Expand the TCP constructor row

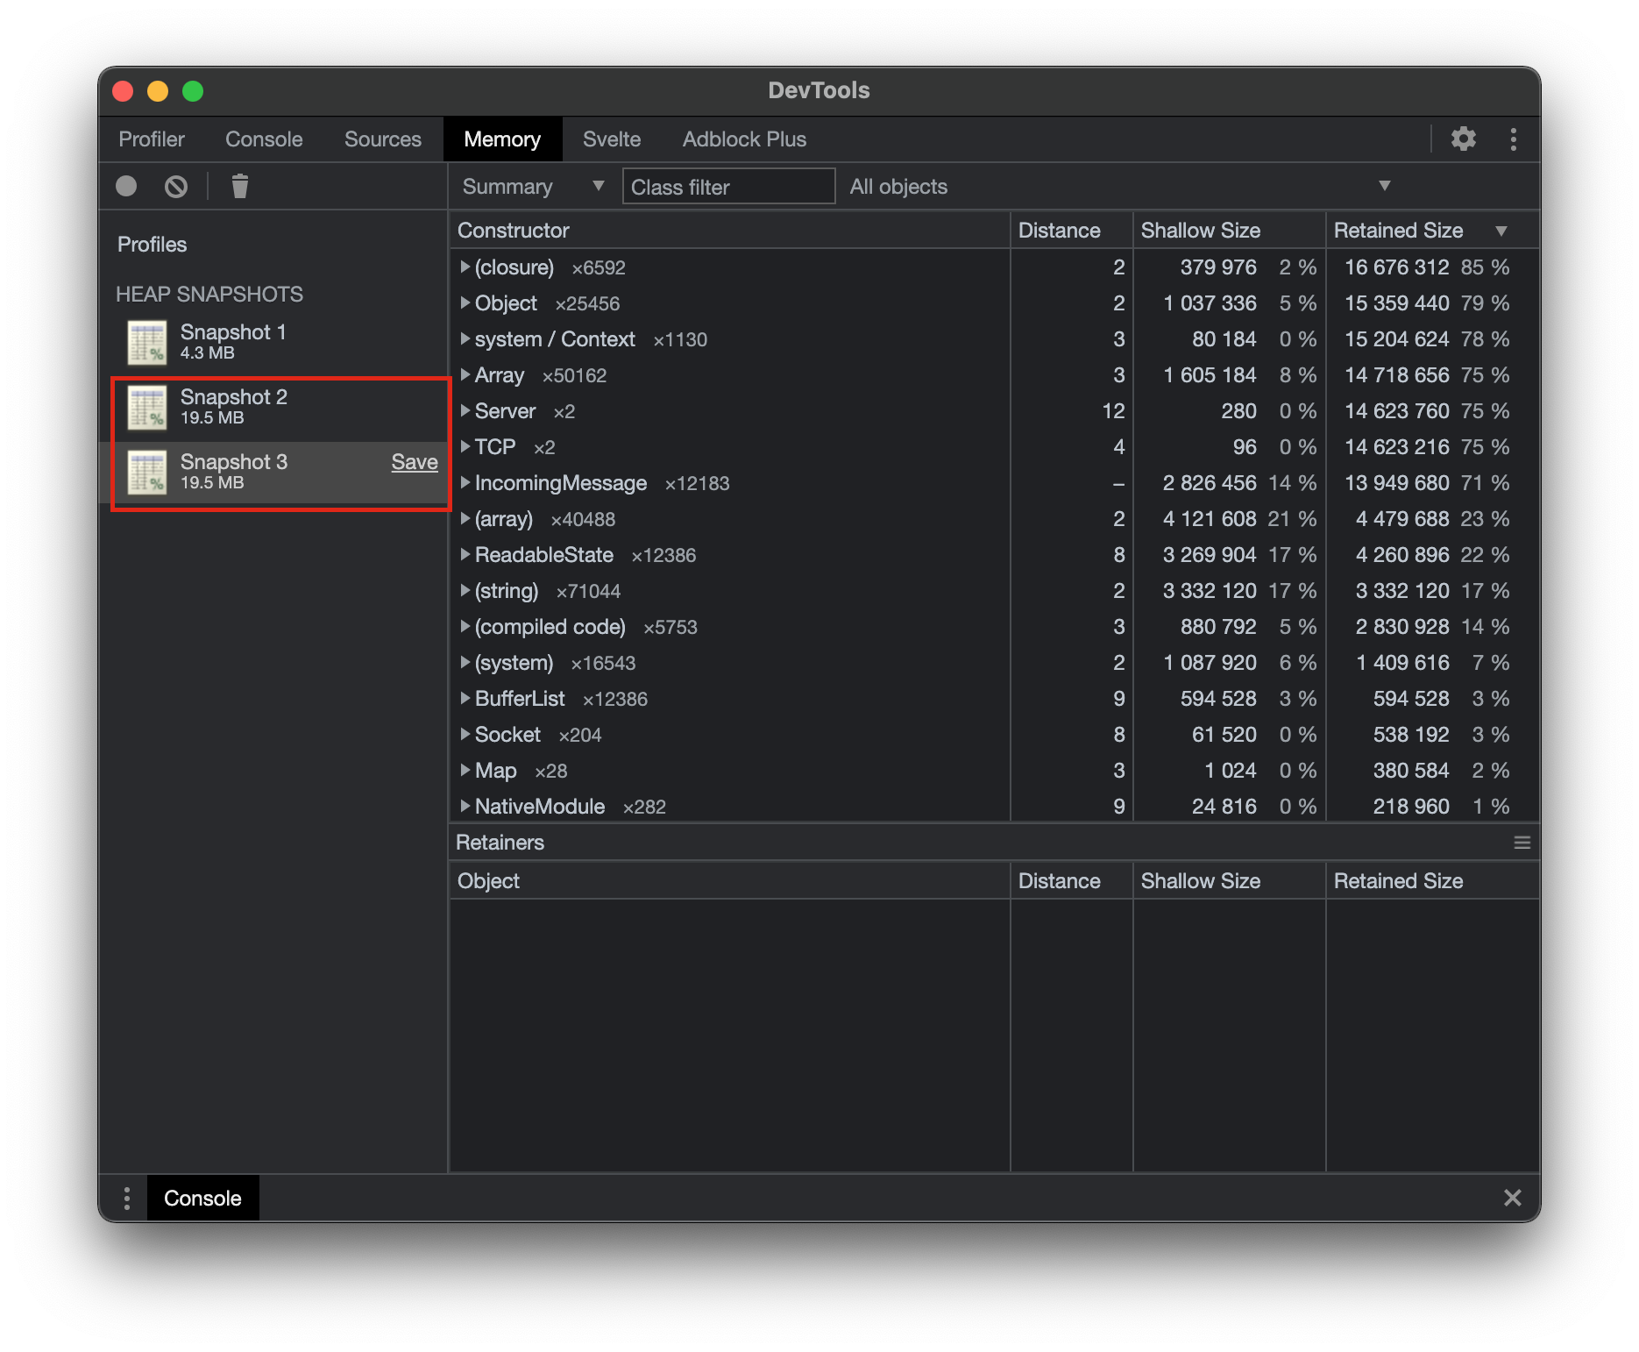pos(465,446)
